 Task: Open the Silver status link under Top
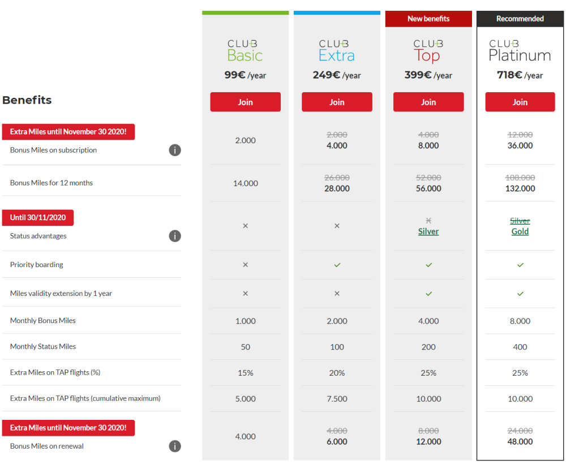pyautogui.click(x=428, y=231)
